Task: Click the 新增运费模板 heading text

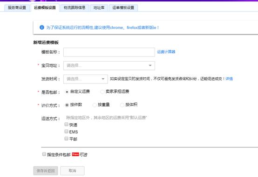Action: pos(46,43)
